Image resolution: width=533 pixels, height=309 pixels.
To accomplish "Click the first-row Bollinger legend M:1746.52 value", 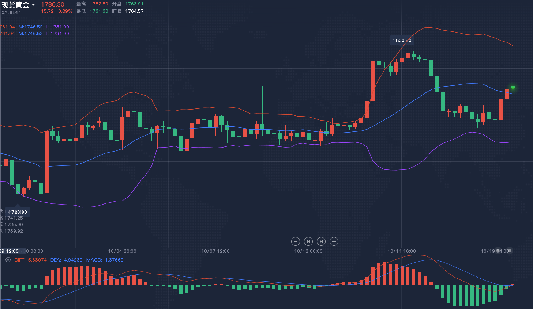I will tap(31, 27).
